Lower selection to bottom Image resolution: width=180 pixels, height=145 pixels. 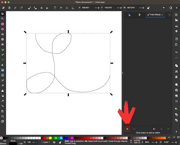point(73,8)
